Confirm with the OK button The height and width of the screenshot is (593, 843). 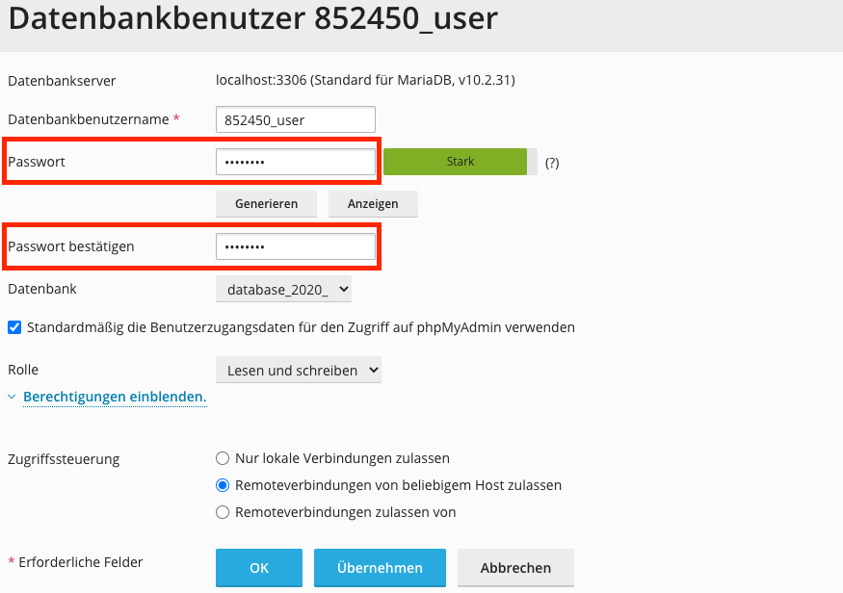[x=259, y=568]
